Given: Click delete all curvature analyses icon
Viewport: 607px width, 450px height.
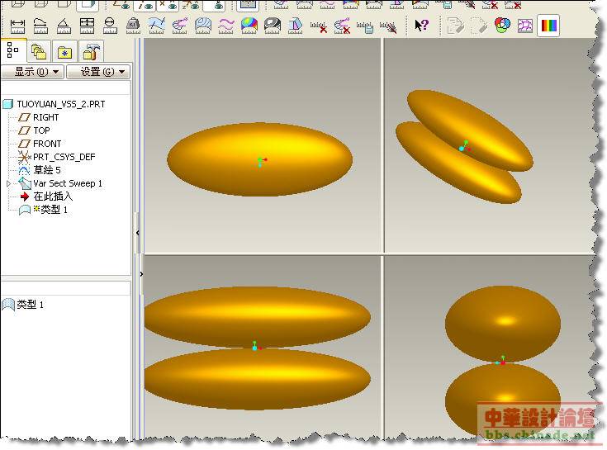Looking at the screenshot, I should pos(342,26).
